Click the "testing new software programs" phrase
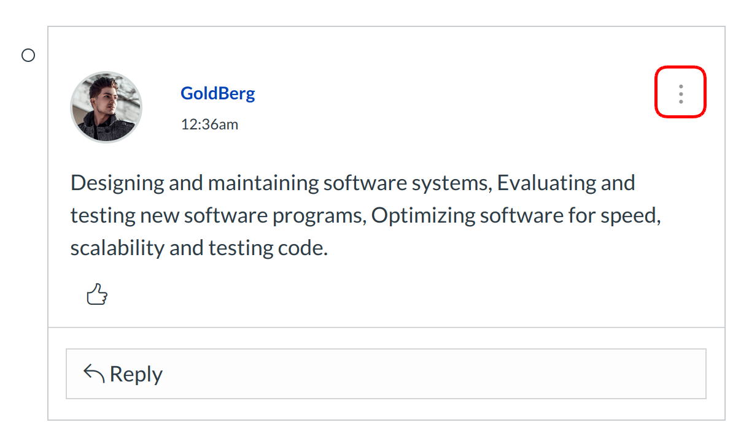The height and width of the screenshot is (444, 749). coord(218,215)
